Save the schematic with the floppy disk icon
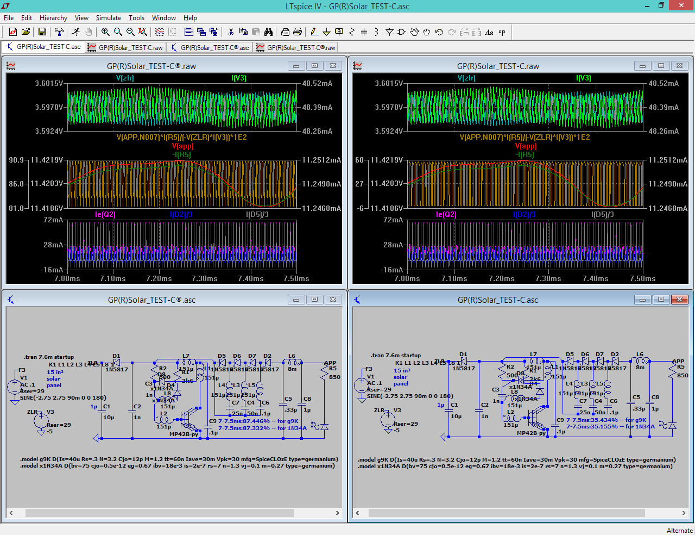695x535 pixels. [x=42, y=32]
